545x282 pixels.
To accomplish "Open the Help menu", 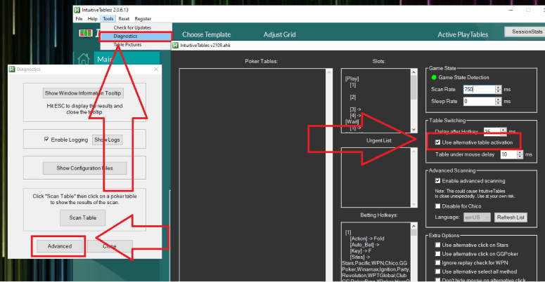I will [x=92, y=19].
